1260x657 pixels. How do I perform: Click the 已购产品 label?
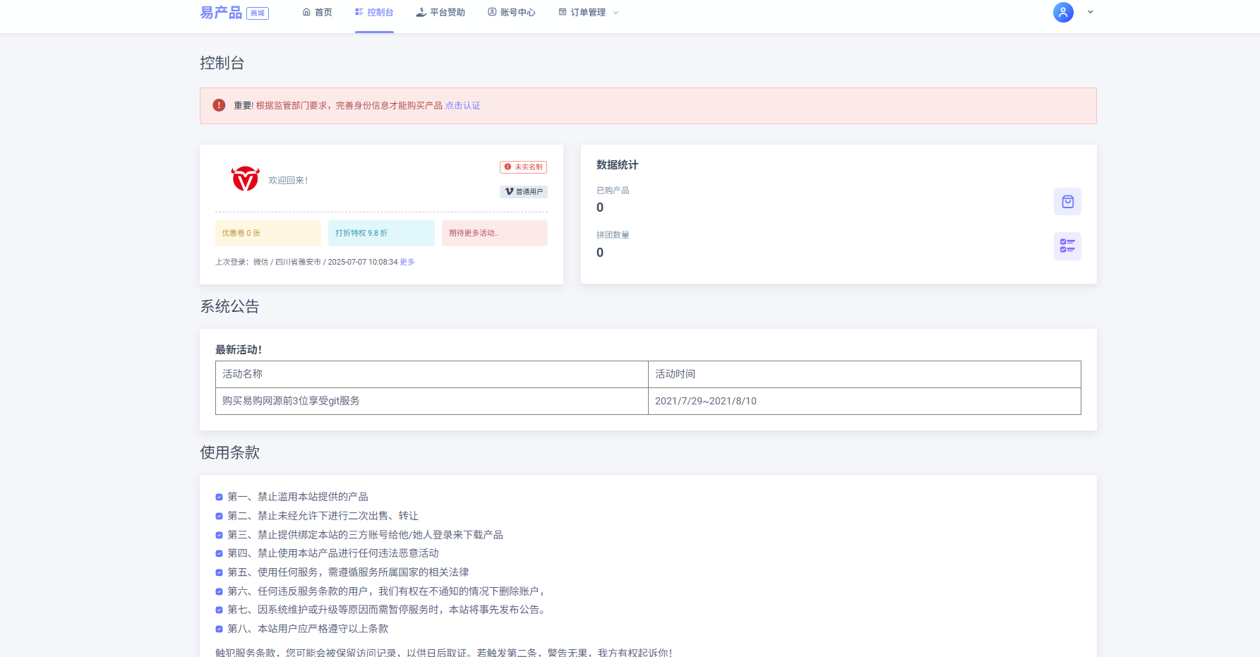pyautogui.click(x=613, y=191)
